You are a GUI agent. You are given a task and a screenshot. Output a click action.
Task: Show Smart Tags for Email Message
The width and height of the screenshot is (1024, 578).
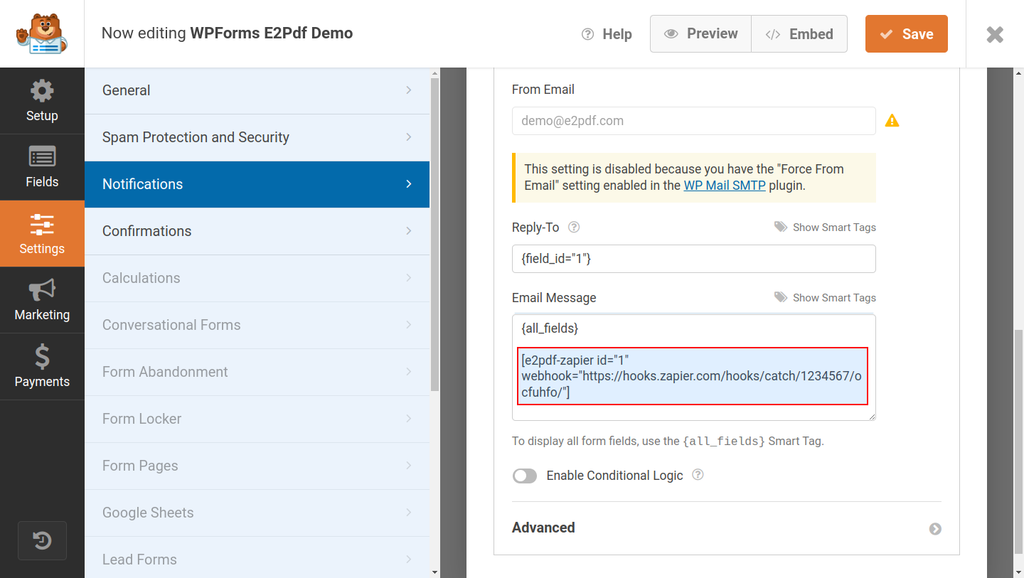(x=826, y=298)
